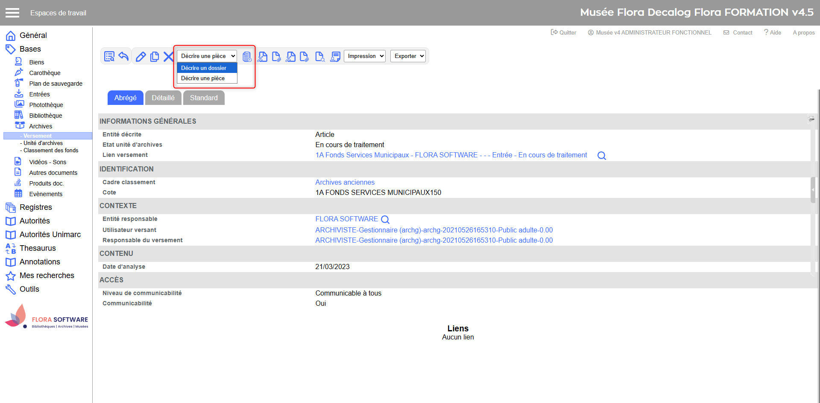Open Thesaurus in left navigation
Screen dimensions: 820x403
point(38,248)
